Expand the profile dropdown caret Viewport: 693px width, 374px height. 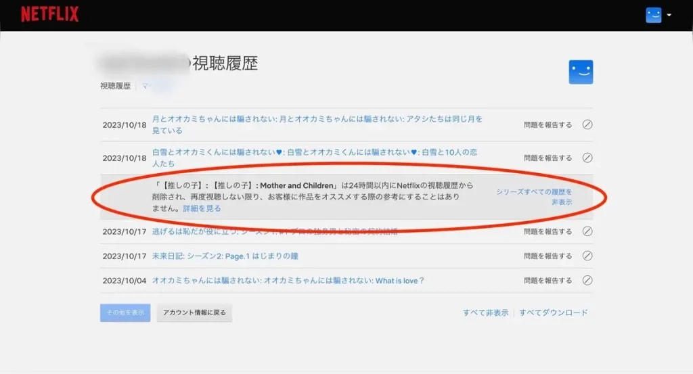pos(669,15)
